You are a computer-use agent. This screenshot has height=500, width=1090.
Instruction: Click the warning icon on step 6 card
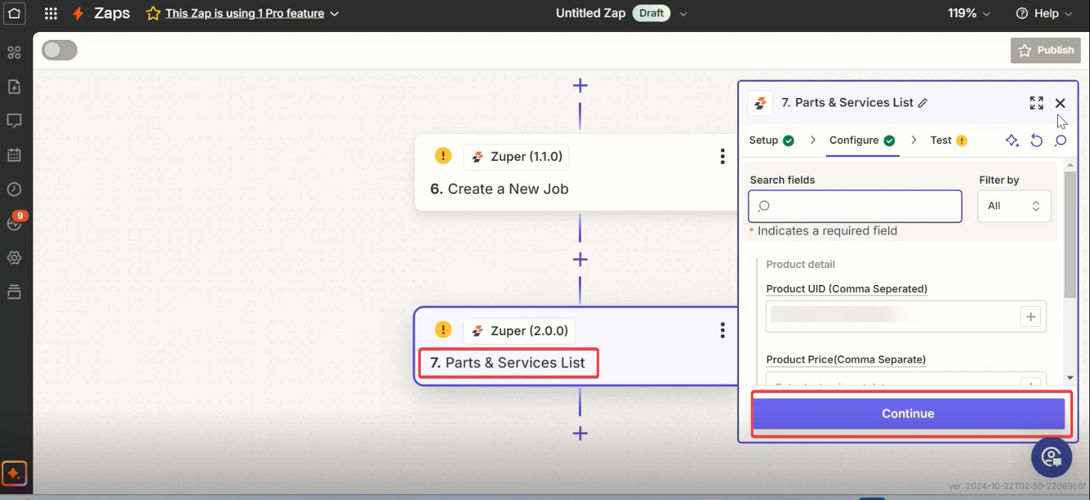point(443,156)
